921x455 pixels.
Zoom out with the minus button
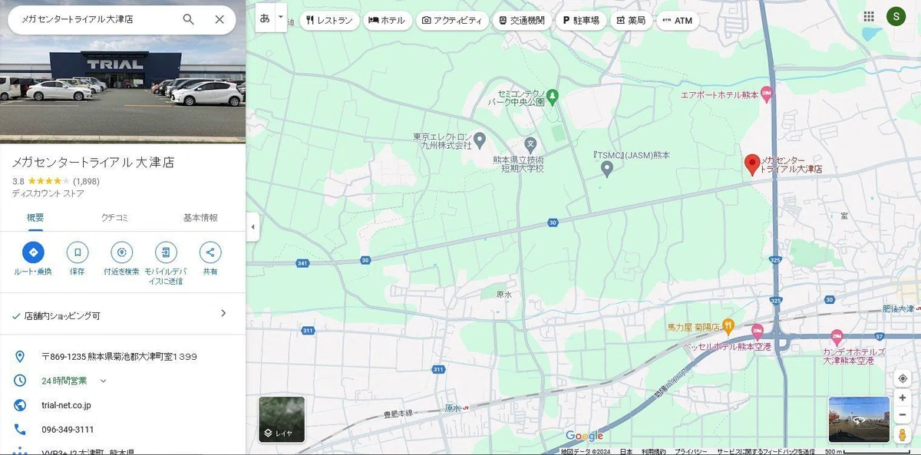tap(903, 415)
